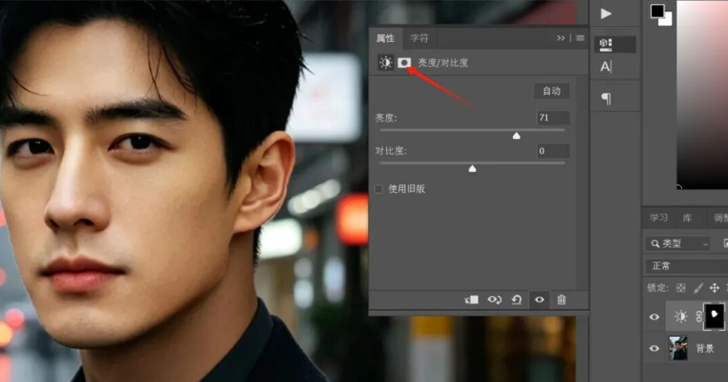Open the Paragraph panel icon

[x=606, y=98]
